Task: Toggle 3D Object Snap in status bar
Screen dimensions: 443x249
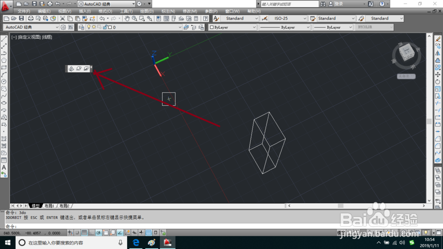Action: pyautogui.click(x=113, y=233)
